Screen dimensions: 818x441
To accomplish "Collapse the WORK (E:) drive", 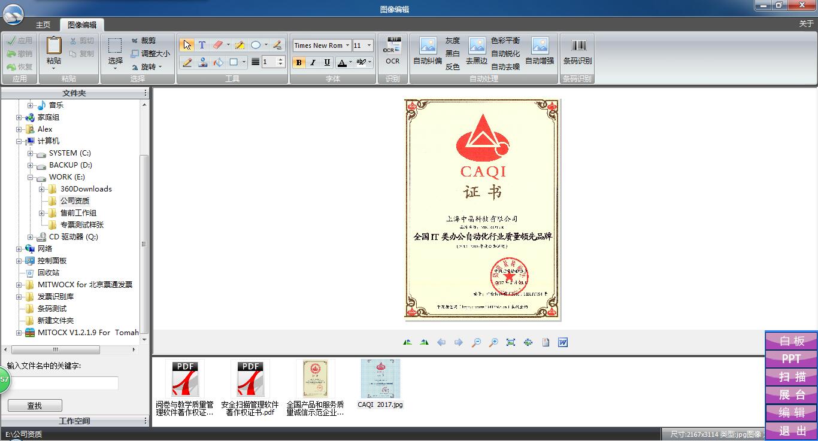I will coord(30,177).
